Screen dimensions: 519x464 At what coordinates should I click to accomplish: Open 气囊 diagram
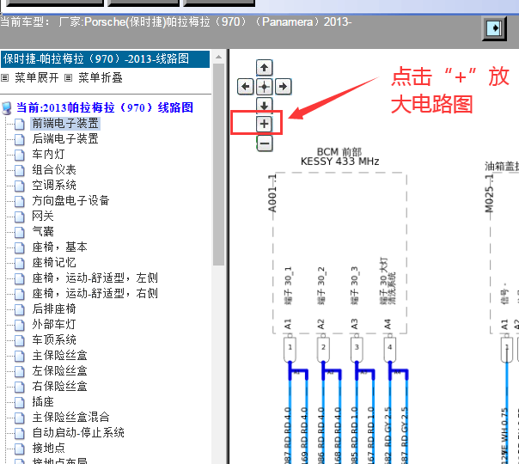(x=43, y=232)
